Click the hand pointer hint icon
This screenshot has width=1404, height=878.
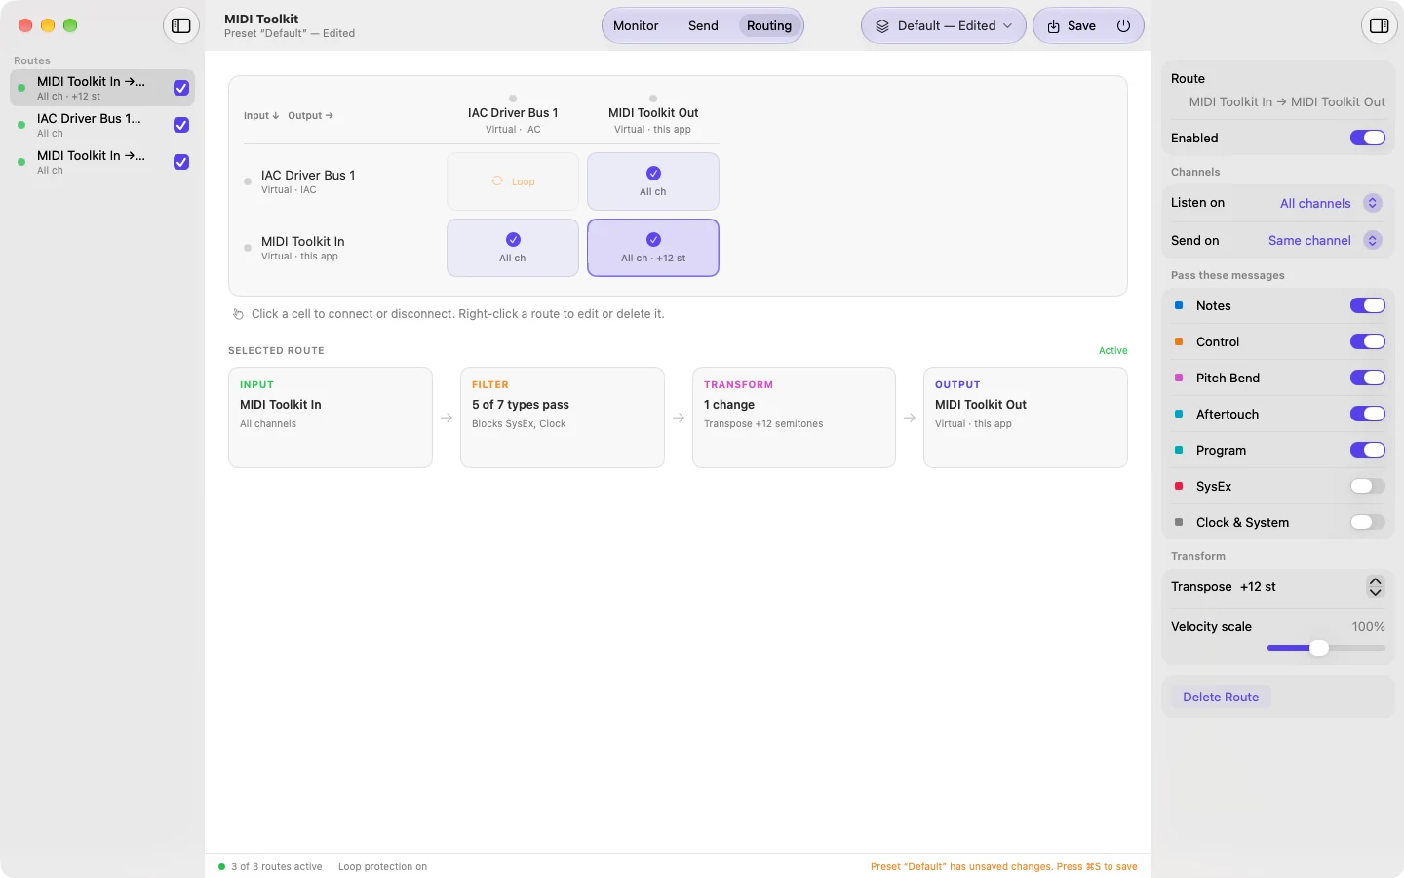point(238,314)
